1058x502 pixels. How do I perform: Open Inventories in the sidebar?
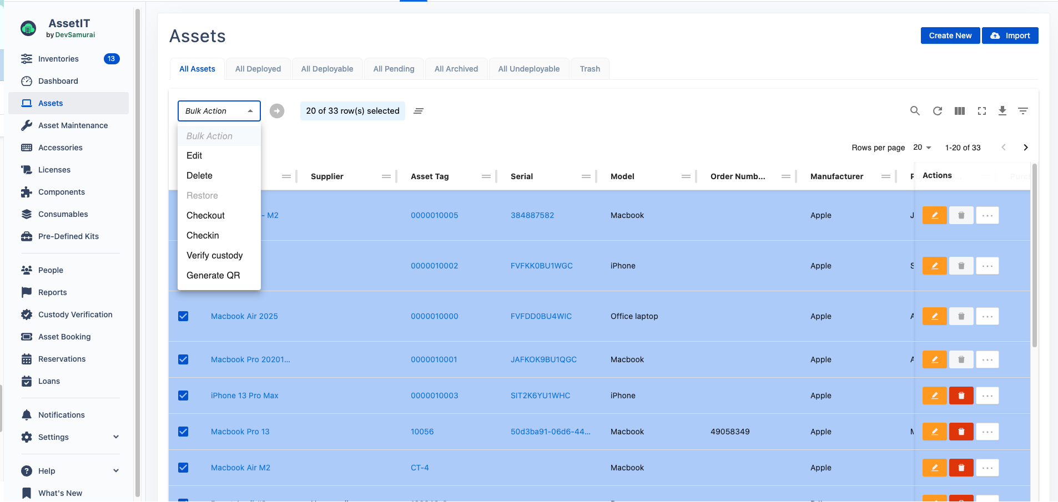tap(69, 59)
